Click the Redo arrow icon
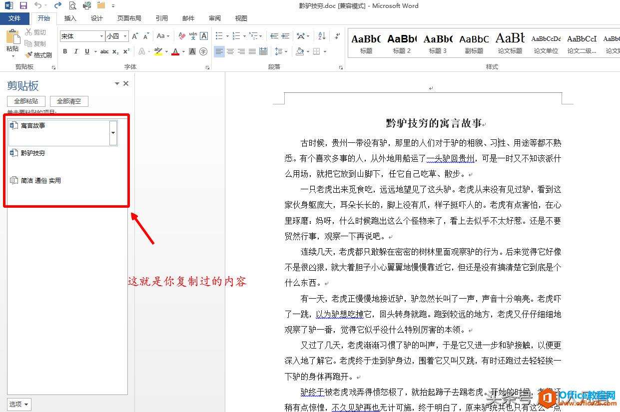 tap(57, 5)
